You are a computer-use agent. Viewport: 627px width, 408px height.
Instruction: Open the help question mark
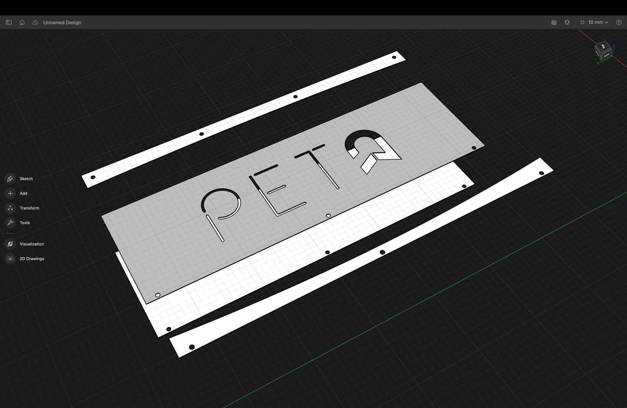coord(619,22)
